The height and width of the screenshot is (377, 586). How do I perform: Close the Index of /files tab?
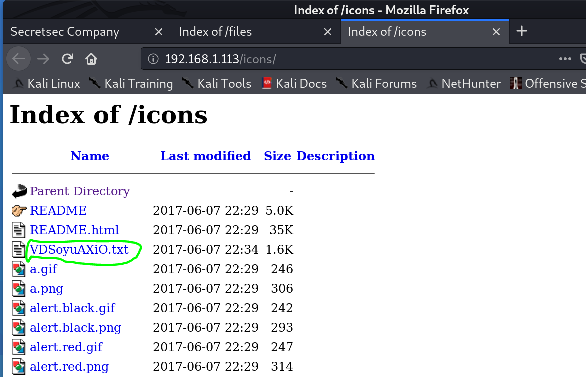(328, 32)
